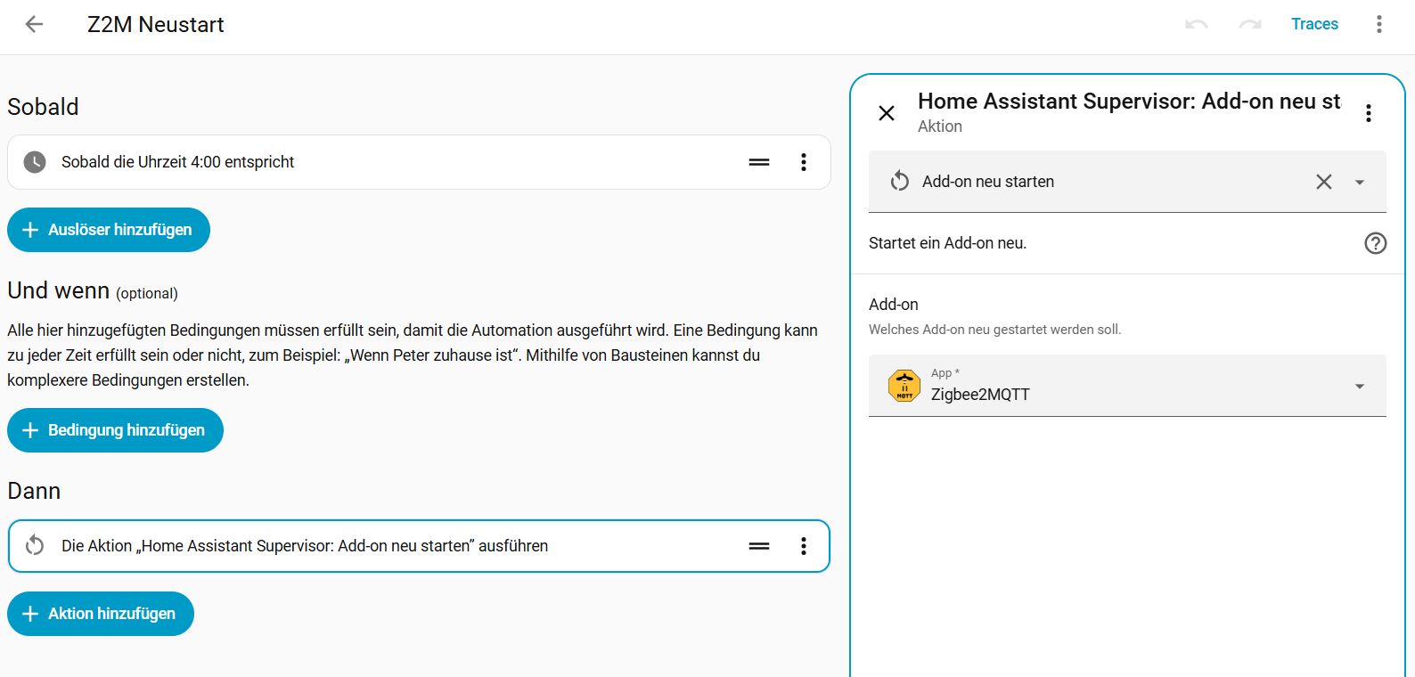The image size is (1415, 677).
Task: Click the 'Z2M Neustart' automation title
Action: (156, 25)
